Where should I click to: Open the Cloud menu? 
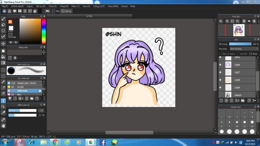124,6
